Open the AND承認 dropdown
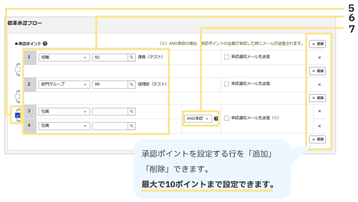 click(x=198, y=119)
